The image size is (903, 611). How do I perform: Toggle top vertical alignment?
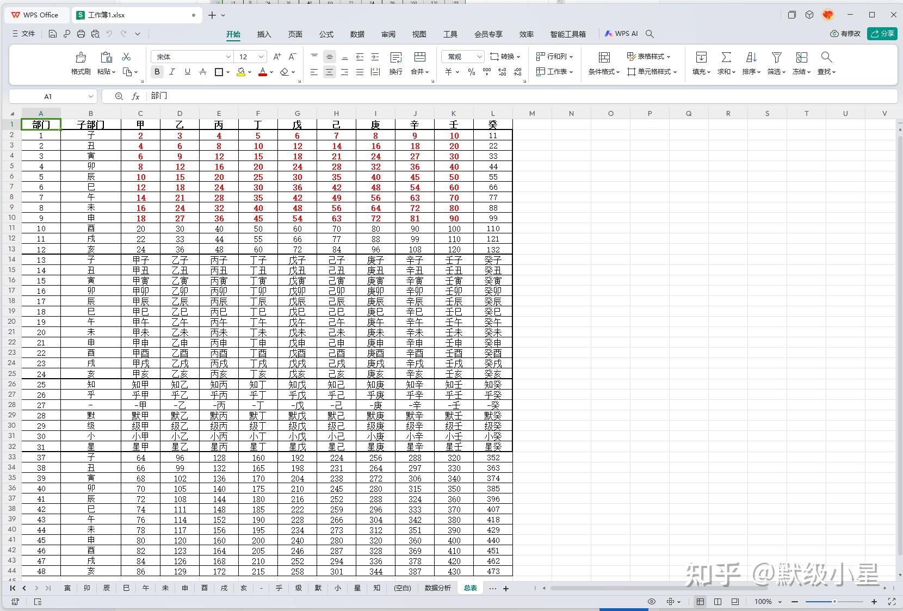pyautogui.click(x=314, y=57)
